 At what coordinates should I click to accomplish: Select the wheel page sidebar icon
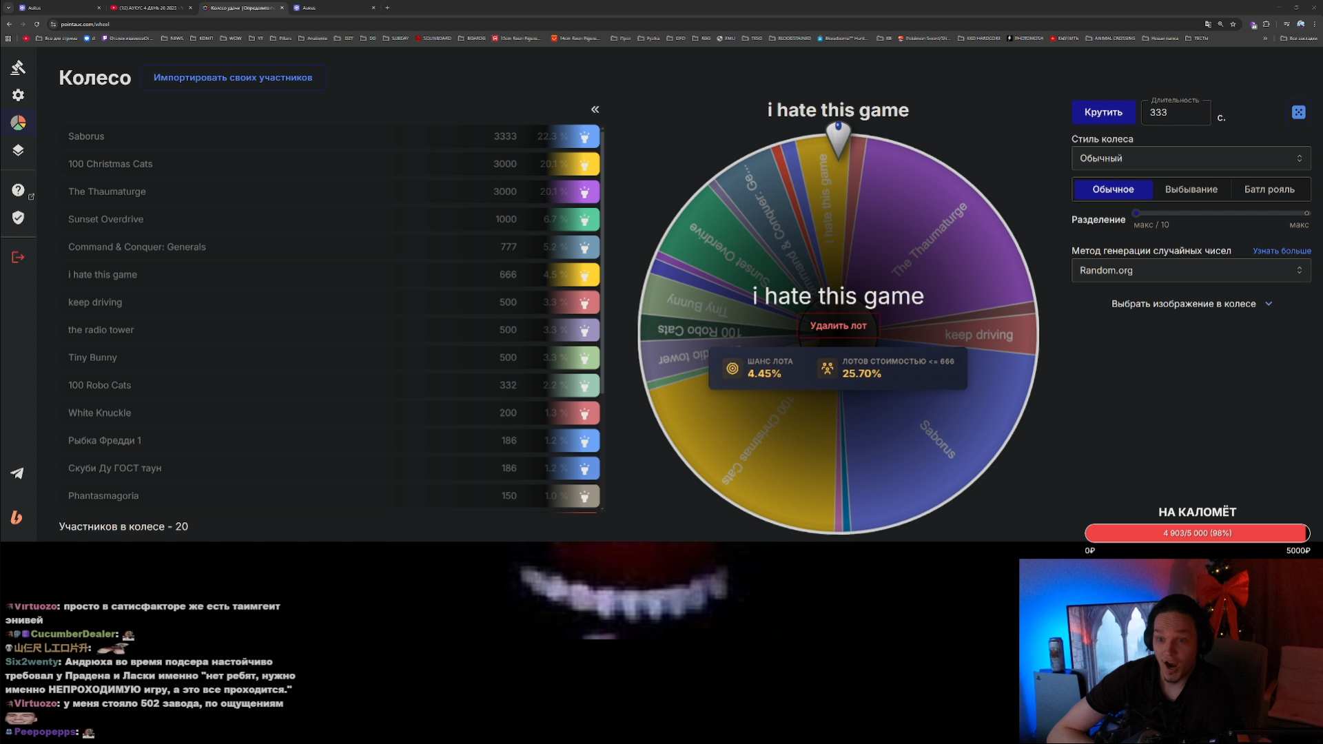point(19,123)
